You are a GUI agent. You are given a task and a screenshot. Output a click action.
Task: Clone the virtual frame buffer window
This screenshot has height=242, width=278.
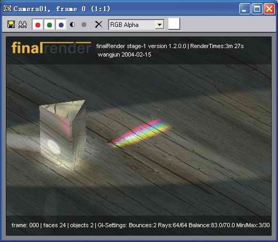[x=22, y=25]
